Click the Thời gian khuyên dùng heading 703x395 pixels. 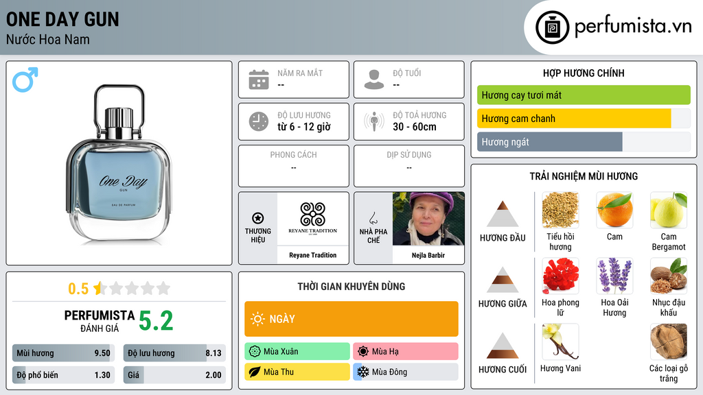tap(351, 287)
